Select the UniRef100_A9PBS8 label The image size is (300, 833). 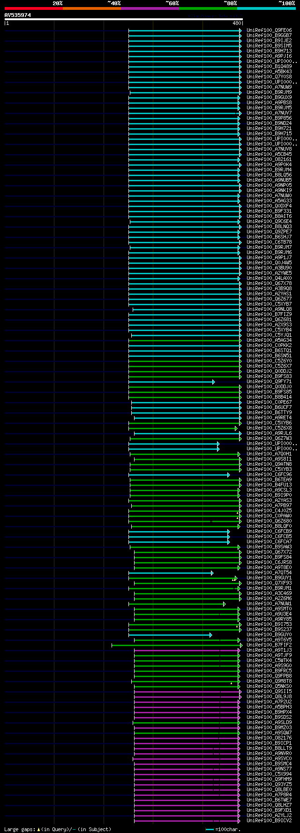(x=269, y=103)
